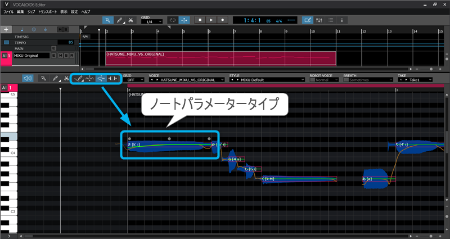Open MAIN track effects E button
Viewport: 450px width, 239px height.
(53, 48)
